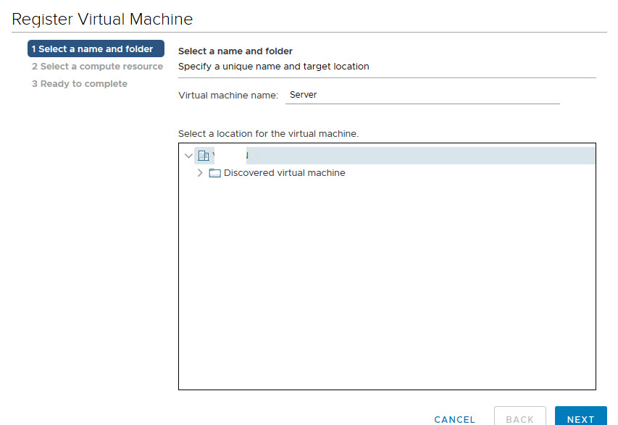
Task: Select the highlighted datacenter row
Action: tap(406, 156)
